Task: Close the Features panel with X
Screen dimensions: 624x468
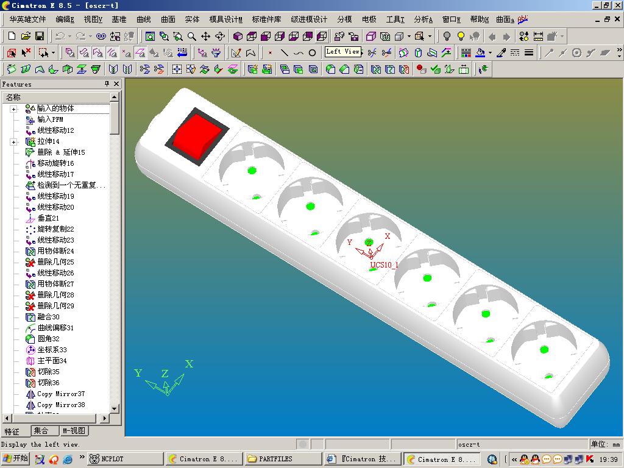Action: click(x=116, y=83)
